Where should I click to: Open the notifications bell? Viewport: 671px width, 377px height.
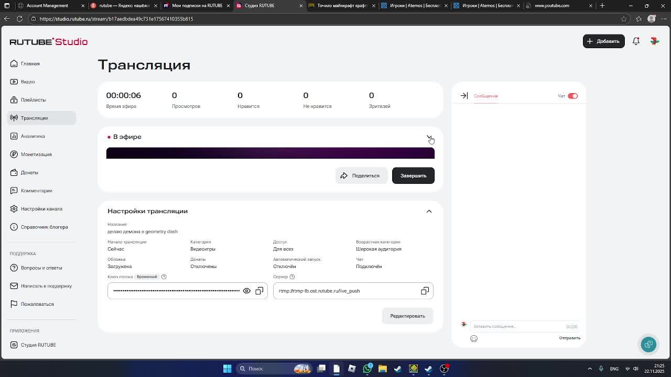636,41
